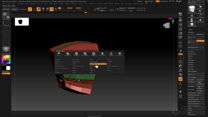Expand the Subtool section
208x117 pixels.
coord(190,30)
